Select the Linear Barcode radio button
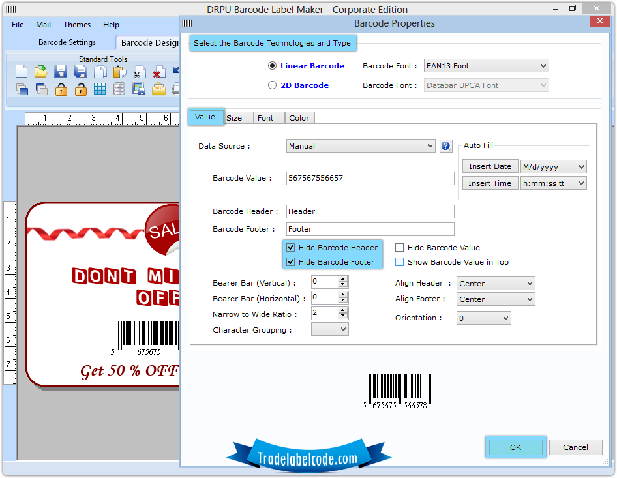 point(272,66)
